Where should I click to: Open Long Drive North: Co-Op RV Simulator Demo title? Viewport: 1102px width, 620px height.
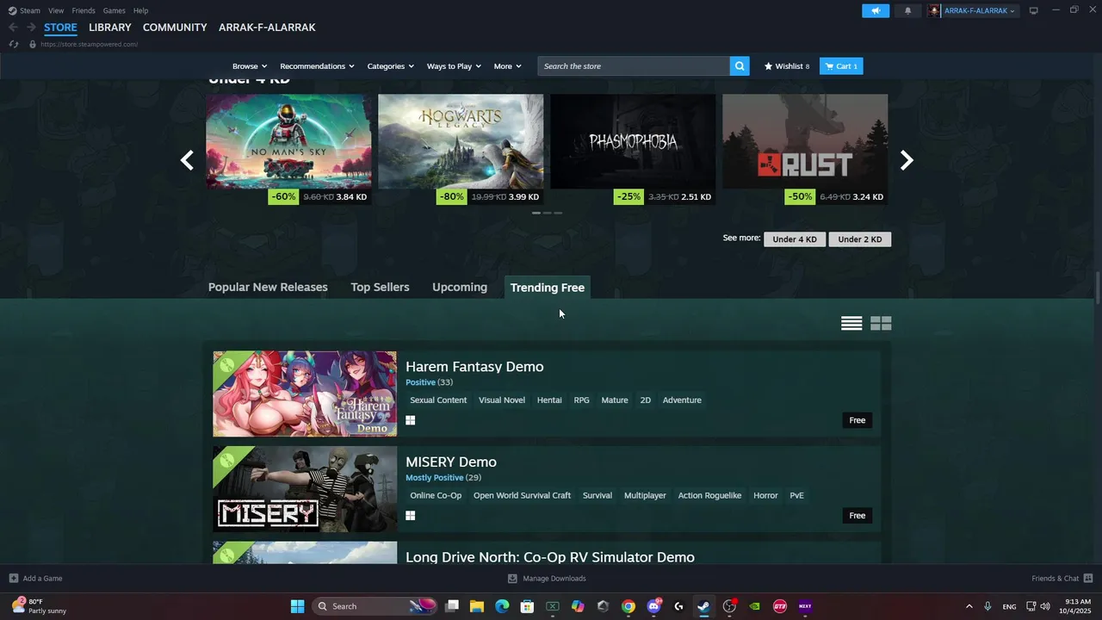click(x=550, y=557)
